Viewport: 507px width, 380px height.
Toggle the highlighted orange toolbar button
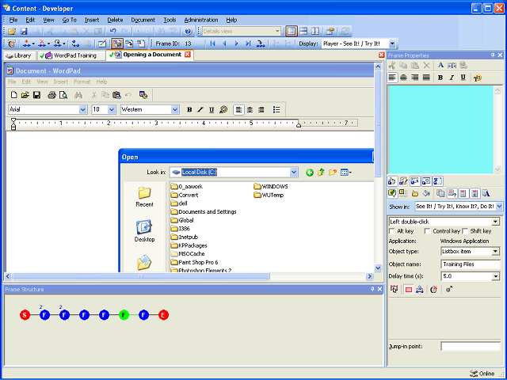(x=116, y=44)
